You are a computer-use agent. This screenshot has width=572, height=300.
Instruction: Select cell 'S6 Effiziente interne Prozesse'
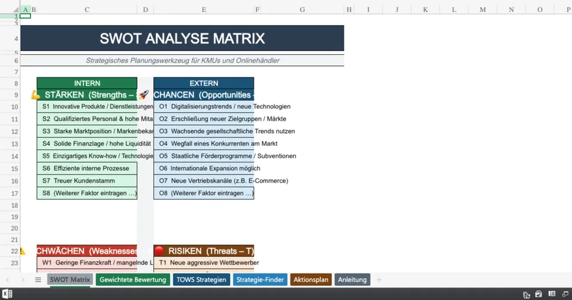coord(87,168)
